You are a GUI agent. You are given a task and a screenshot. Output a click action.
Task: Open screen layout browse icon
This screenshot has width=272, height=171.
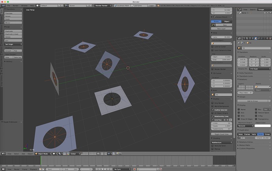coord(38,6)
